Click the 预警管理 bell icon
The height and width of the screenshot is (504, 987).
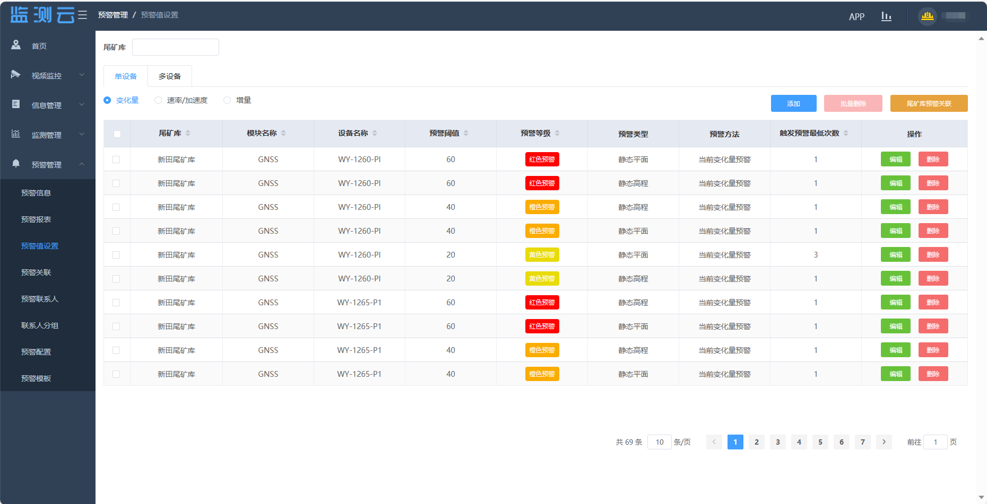coord(16,164)
